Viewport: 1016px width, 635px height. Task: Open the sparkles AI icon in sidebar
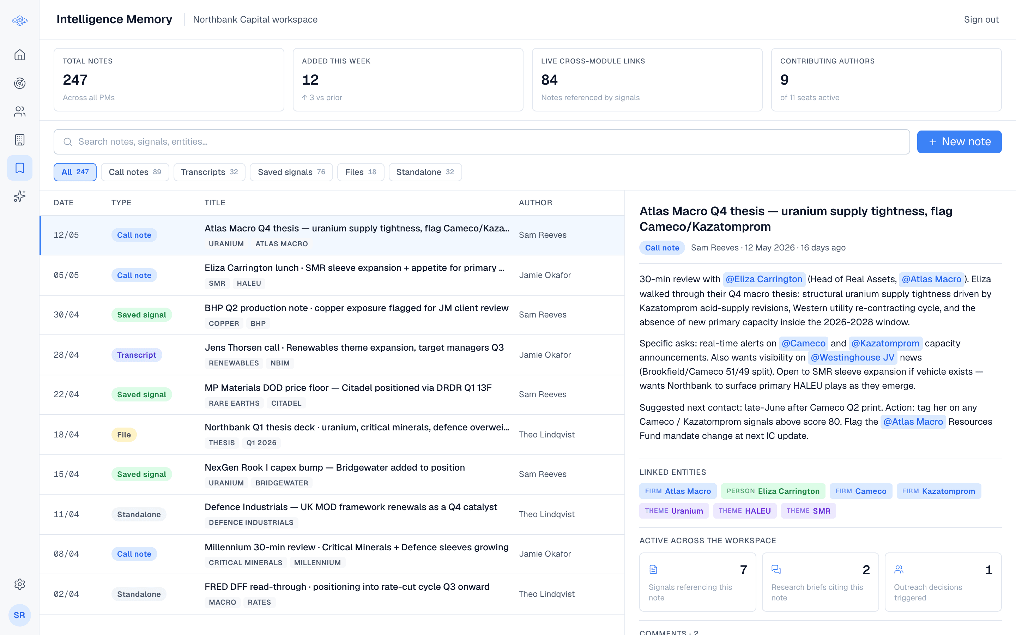20,196
